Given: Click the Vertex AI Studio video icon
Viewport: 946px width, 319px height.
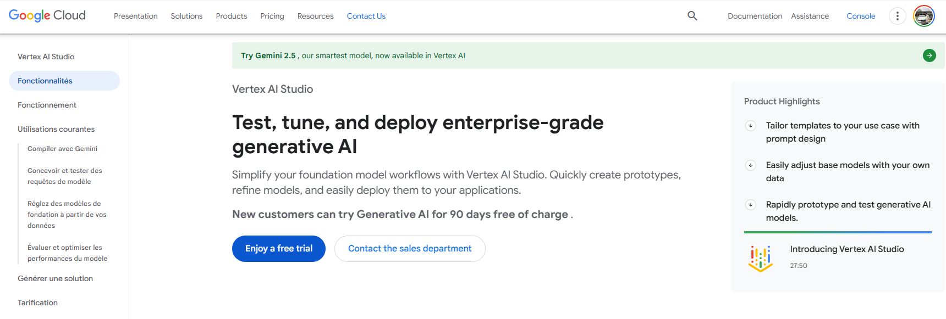Looking at the screenshot, I should pyautogui.click(x=761, y=259).
